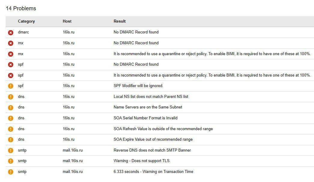Click 'No DMARC Record found' in mx row
Image resolution: width=314 pixels, height=182 pixels.
[x=136, y=43]
